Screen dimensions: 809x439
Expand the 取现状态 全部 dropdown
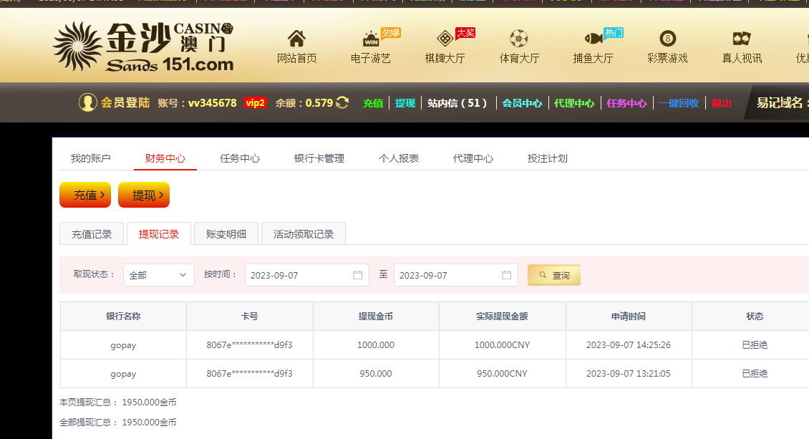tap(159, 275)
